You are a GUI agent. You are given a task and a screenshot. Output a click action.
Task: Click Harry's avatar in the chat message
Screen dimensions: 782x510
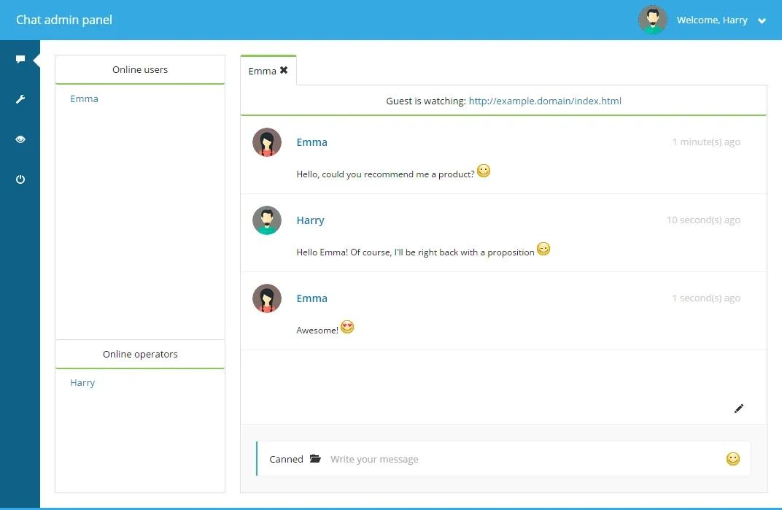coord(267,220)
